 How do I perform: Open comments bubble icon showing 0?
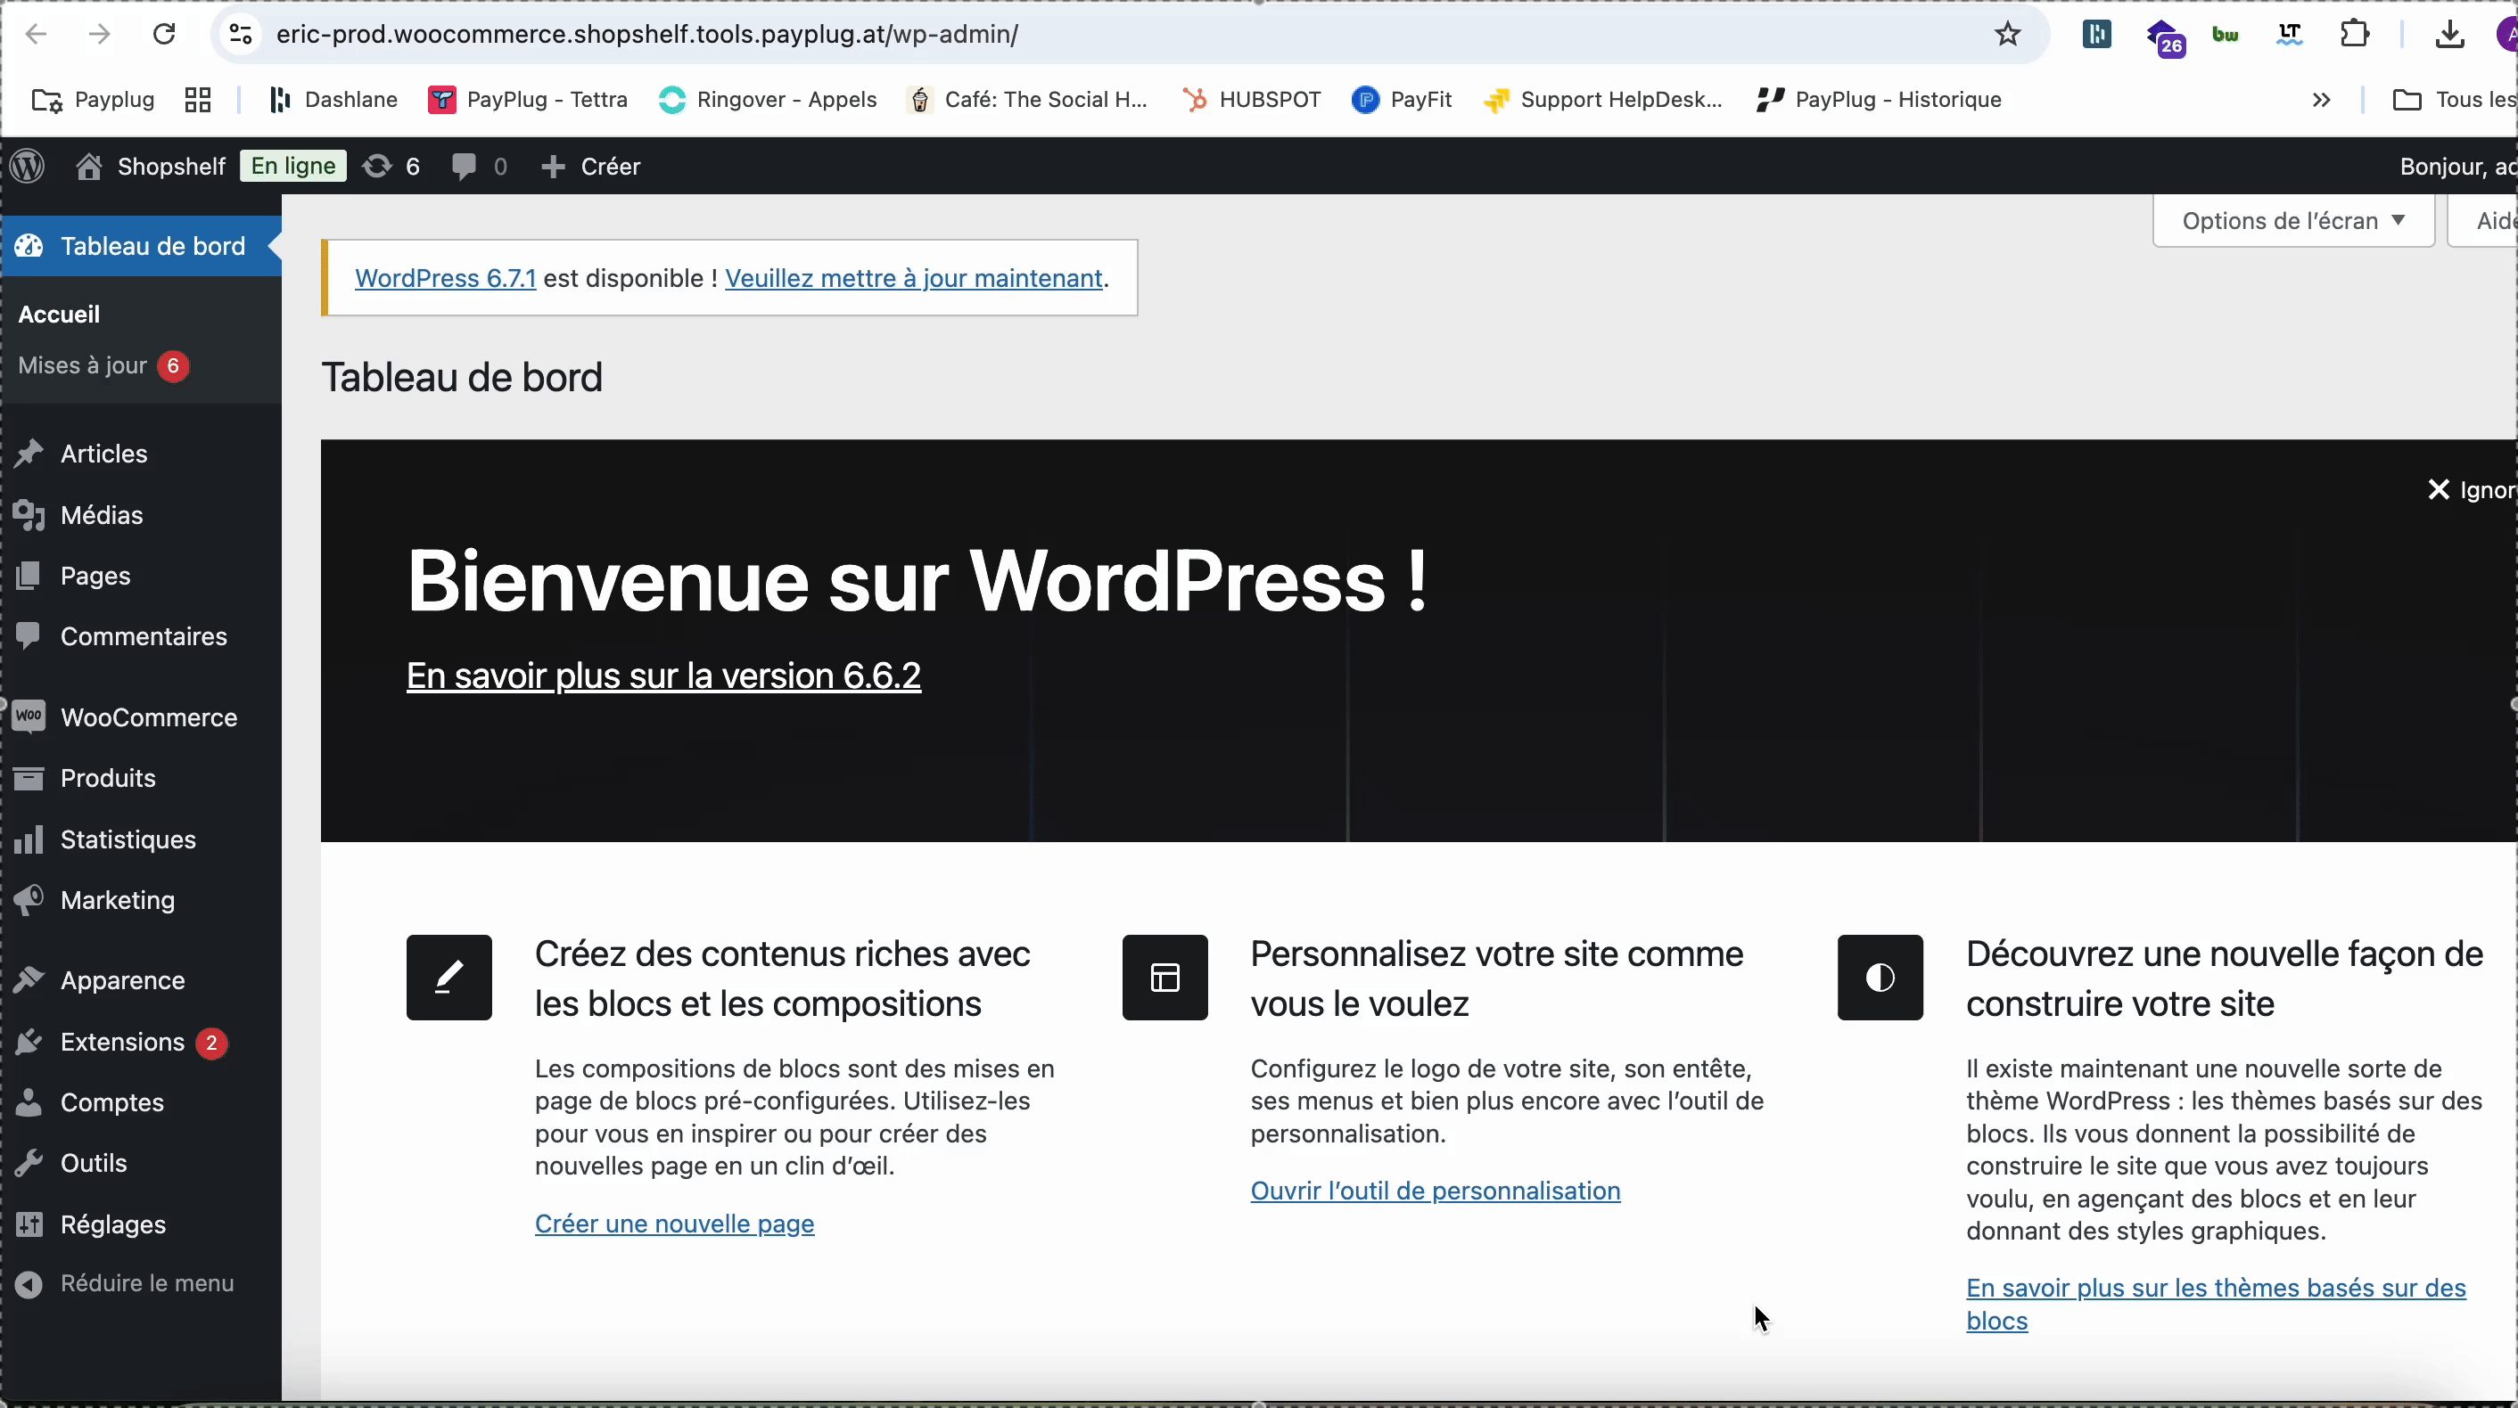[x=479, y=166]
